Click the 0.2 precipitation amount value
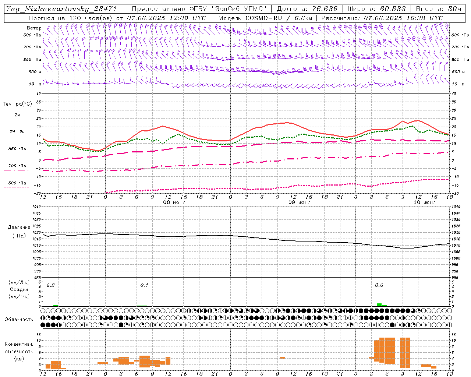 [x=51, y=285]
